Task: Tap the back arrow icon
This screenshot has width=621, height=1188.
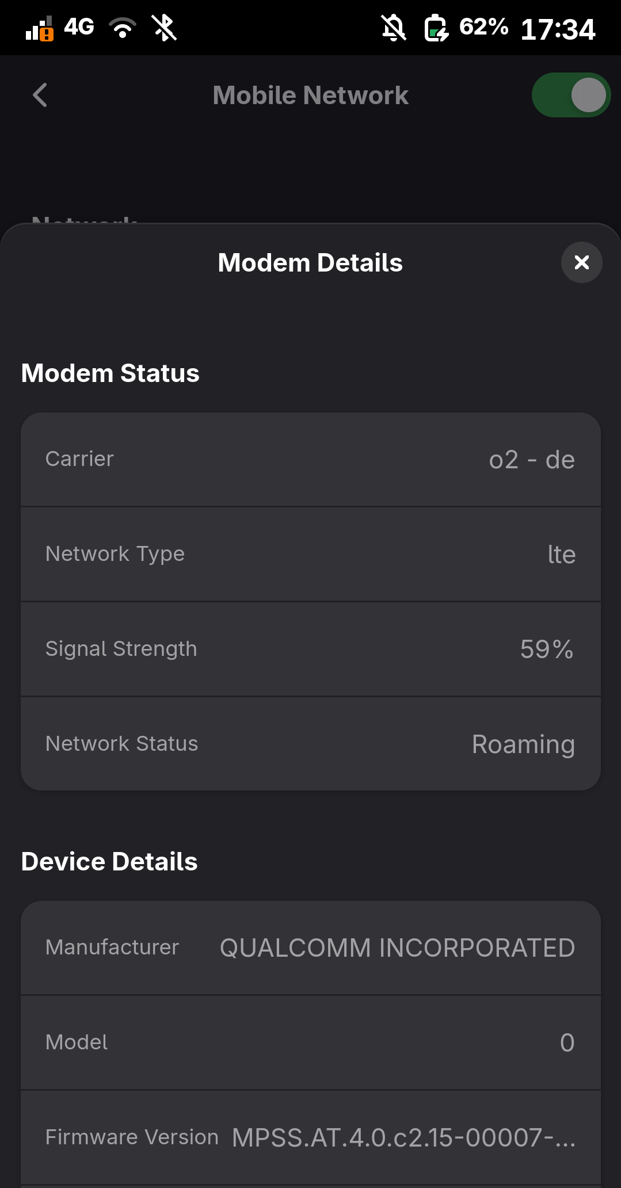Action: pos(40,95)
